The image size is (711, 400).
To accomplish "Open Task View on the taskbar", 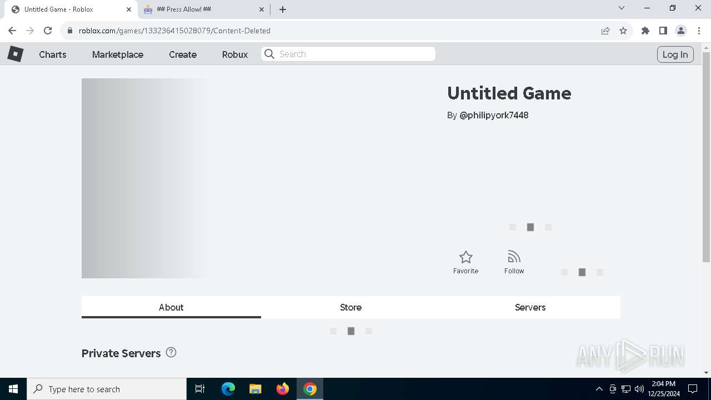I will pyautogui.click(x=200, y=389).
